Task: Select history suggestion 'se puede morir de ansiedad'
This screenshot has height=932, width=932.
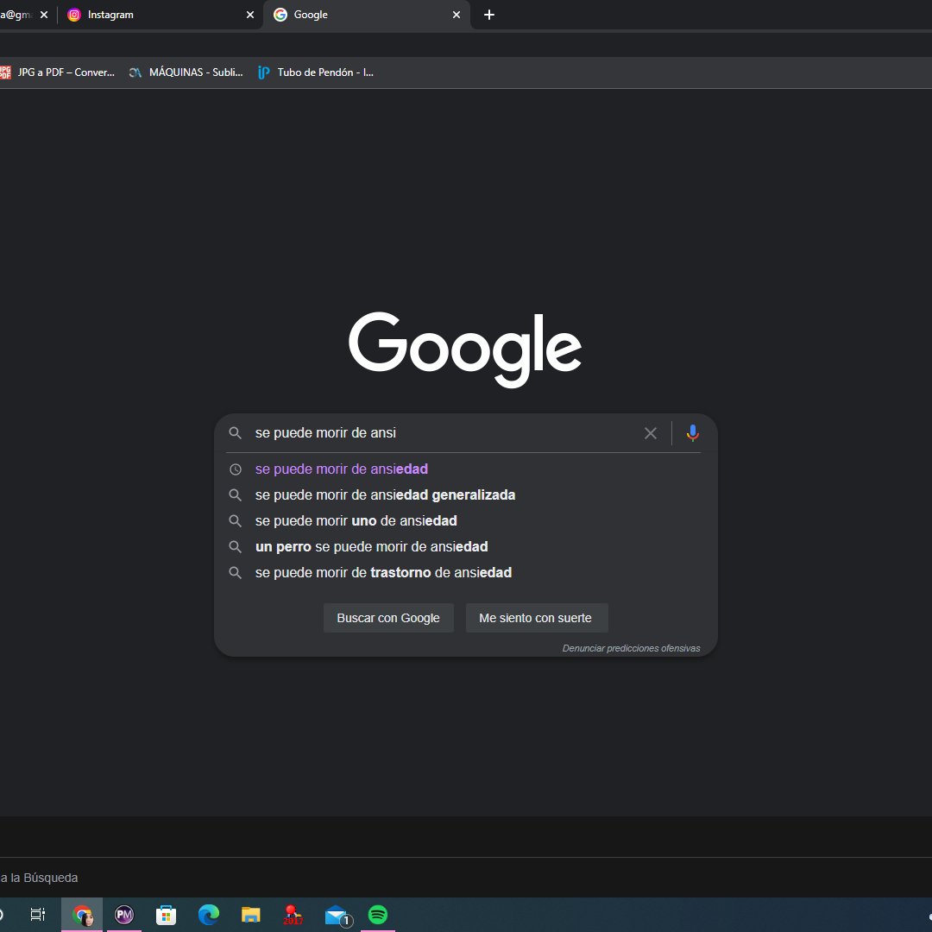Action: pos(465,469)
